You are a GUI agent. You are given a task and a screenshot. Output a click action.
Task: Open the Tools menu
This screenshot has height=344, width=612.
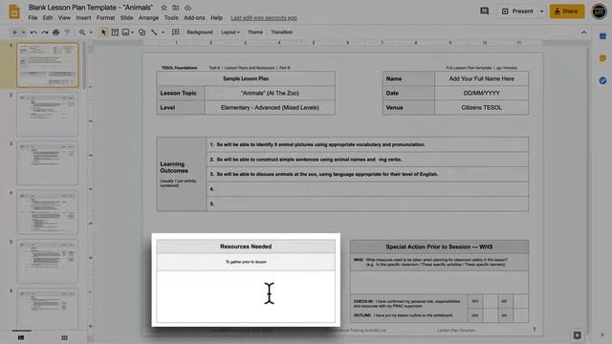171,18
